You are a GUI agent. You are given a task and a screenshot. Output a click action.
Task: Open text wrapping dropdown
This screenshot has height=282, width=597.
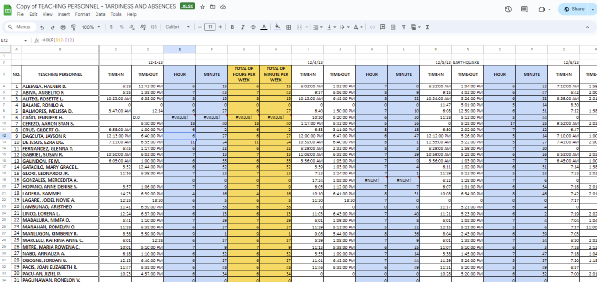344,27
